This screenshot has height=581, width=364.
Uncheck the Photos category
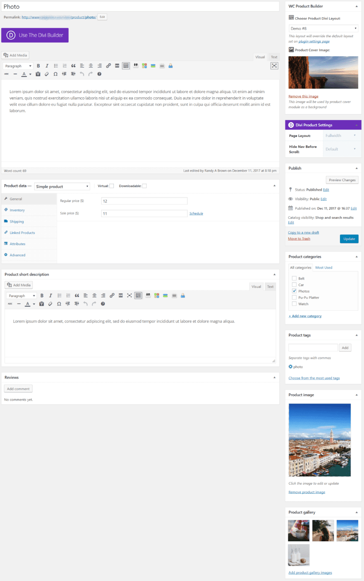pos(294,291)
